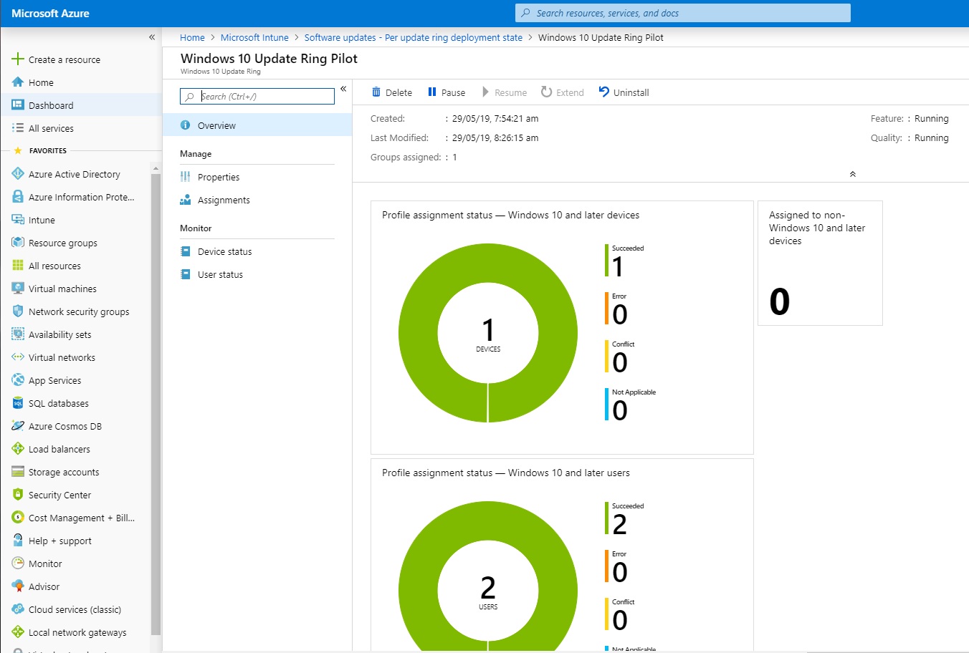Open Network security groups shield icon
The height and width of the screenshot is (653, 969).
tap(18, 311)
